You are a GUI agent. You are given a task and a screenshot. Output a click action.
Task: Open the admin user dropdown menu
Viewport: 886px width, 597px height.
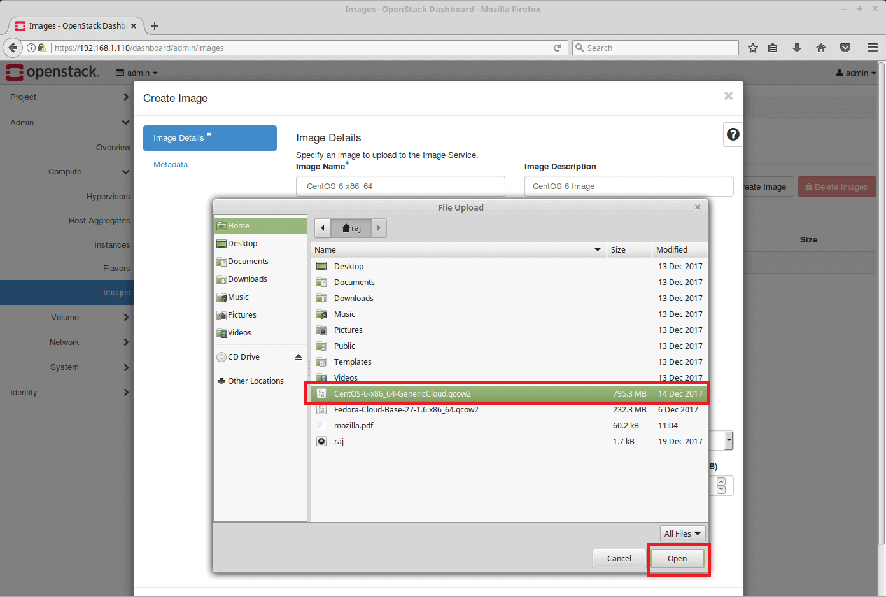855,73
